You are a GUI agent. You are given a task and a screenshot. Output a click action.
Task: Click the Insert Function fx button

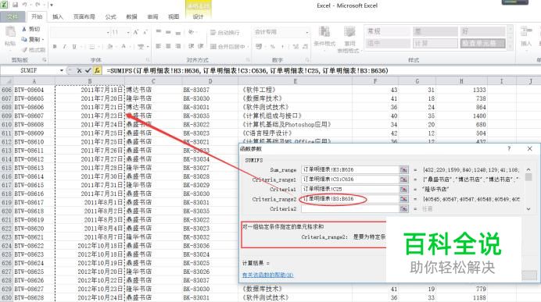pos(98,70)
